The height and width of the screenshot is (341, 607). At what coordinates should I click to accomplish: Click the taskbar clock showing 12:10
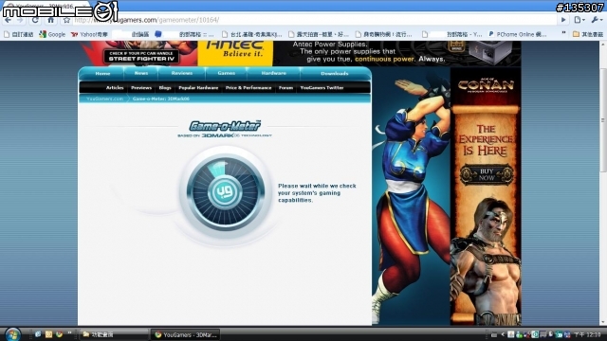[588, 334]
